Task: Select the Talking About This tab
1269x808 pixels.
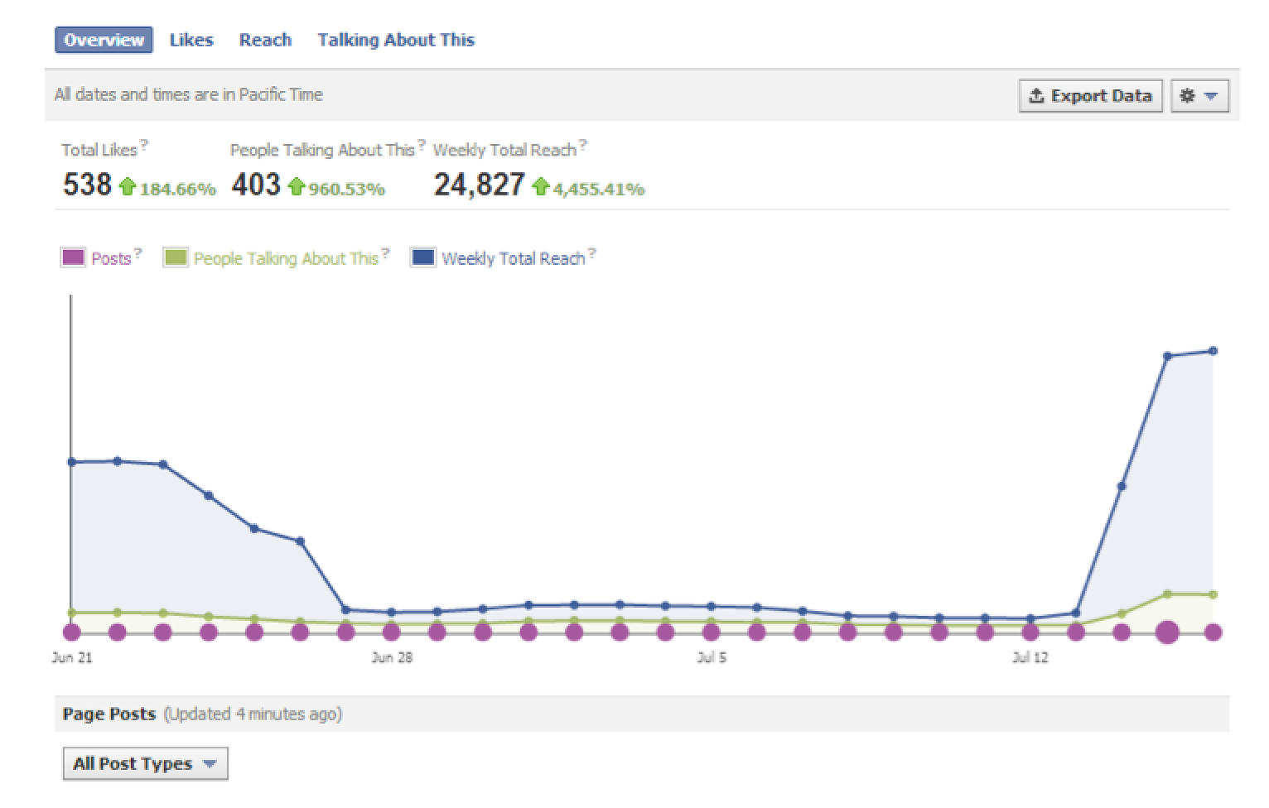Action: (396, 40)
